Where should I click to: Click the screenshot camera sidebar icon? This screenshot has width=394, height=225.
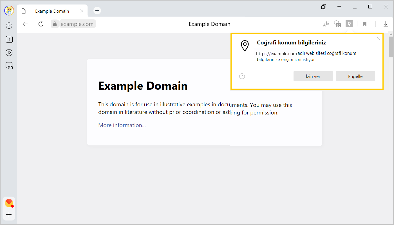pyautogui.click(x=9, y=66)
